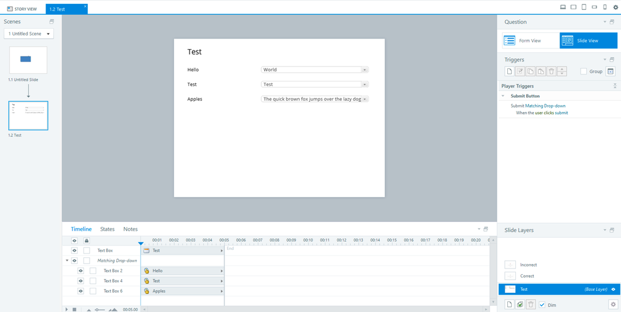The height and width of the screenshot is (312, 621).
Task: Uncheck the Dim layers checkbox
Action: [542, 304]
